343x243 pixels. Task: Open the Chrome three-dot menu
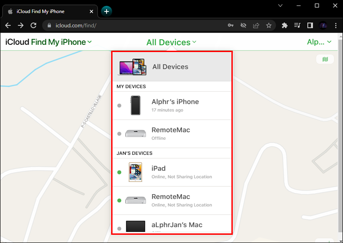[336, 25]
